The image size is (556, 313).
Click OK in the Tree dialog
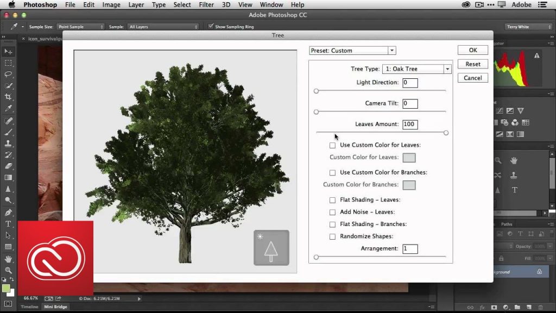pos(472,50)
